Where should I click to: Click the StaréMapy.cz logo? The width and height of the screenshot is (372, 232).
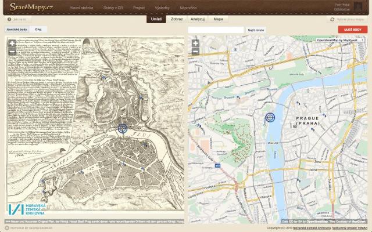[31, 7]
